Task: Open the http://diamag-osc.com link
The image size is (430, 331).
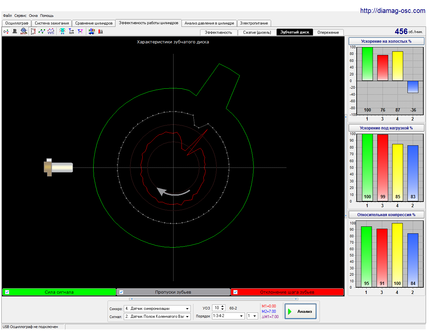Action: pos(393,11)
